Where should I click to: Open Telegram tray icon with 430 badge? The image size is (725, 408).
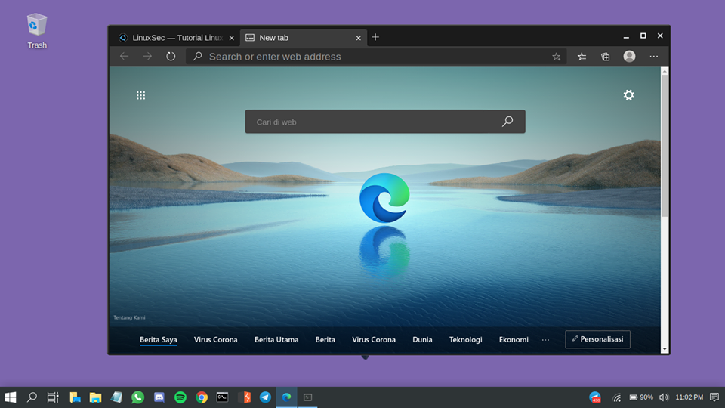[x=595, y=397]
